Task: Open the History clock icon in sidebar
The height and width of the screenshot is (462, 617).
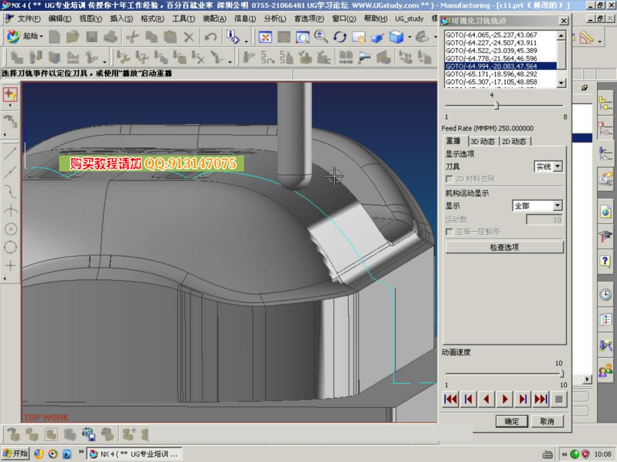Action: click(605, 295)
